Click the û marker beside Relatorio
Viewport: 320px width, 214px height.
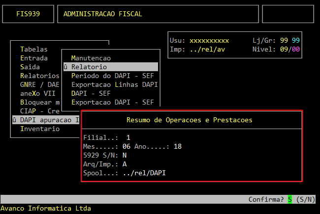pyautogui.click(x=65, y=67)
